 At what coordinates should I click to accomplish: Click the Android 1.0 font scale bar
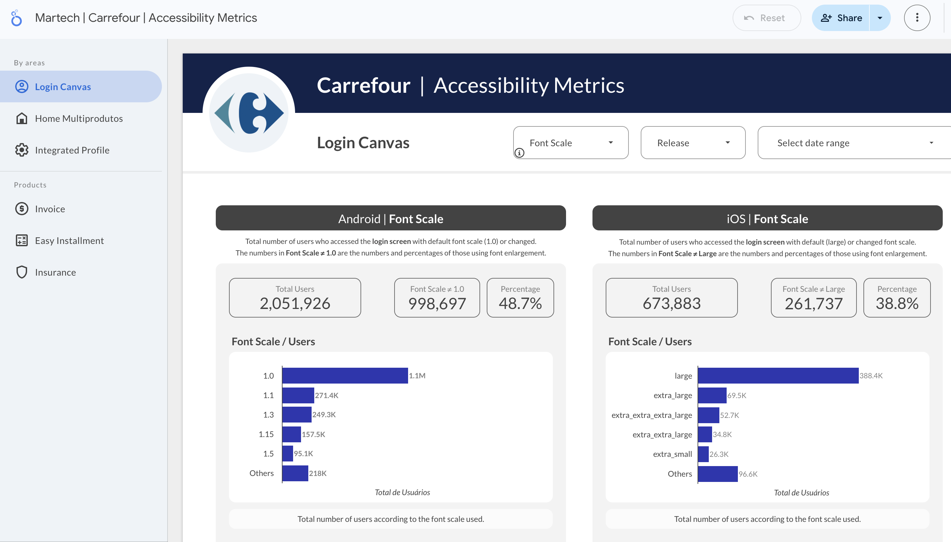[345, 375]
